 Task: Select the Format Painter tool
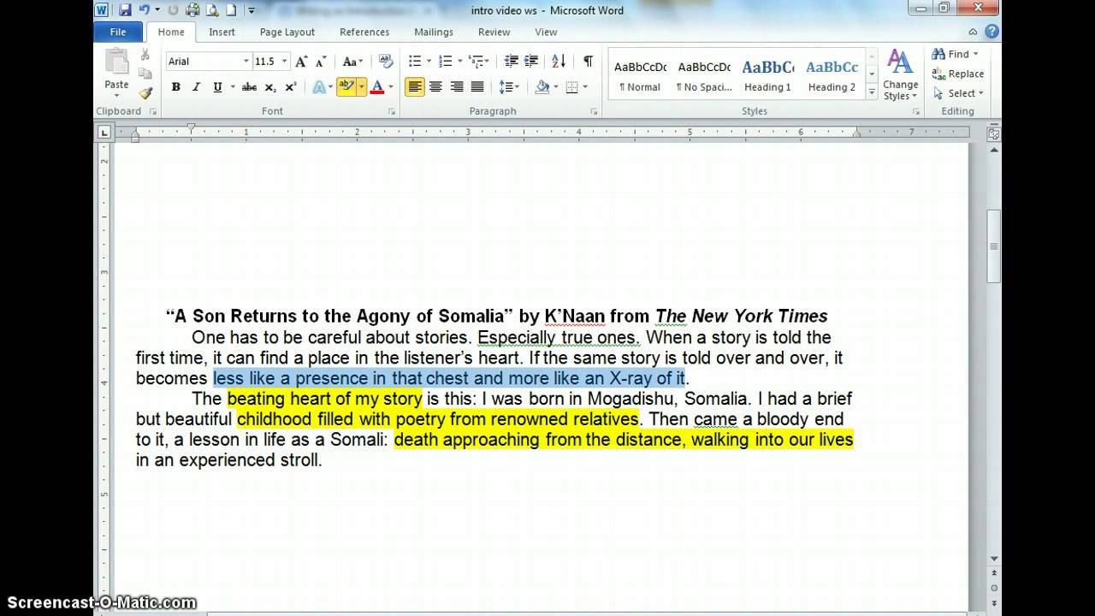tap(145, 92)
